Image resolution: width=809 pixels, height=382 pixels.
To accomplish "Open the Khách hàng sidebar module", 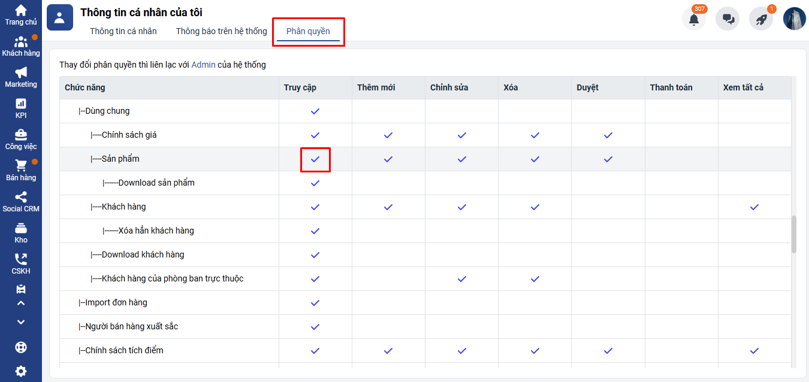I will (x=21, y=46).
